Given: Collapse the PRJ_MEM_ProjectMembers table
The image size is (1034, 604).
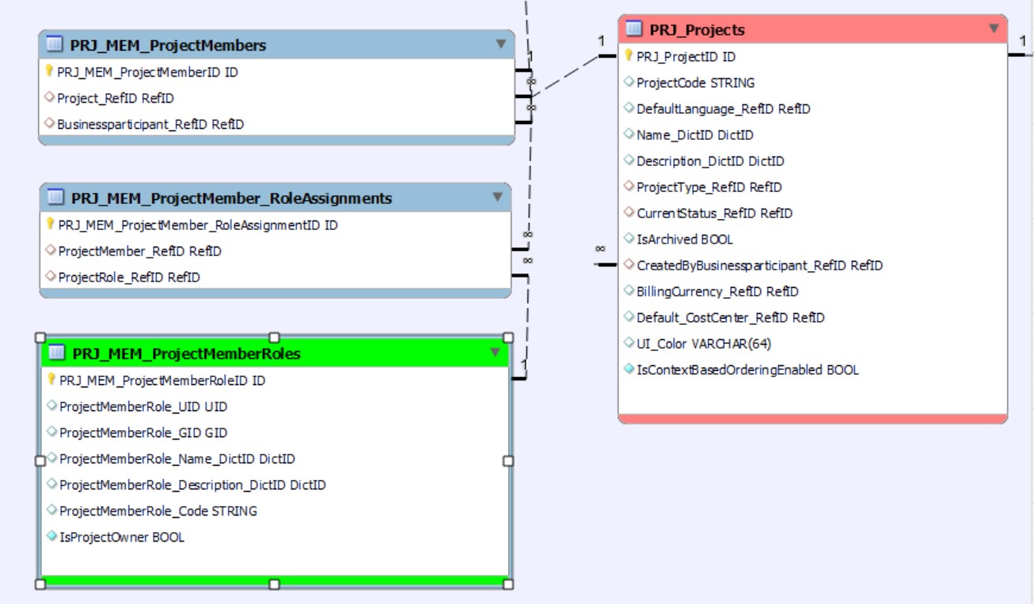Looking at the screenshot, I should pos(500,44).
